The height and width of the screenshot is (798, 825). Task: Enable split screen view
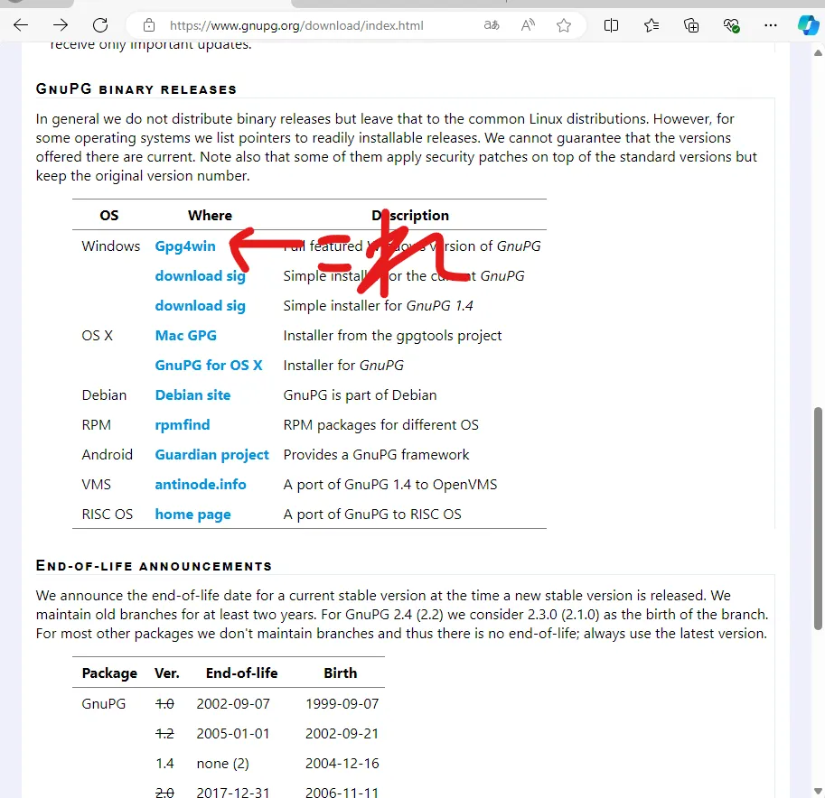(612, 25)
